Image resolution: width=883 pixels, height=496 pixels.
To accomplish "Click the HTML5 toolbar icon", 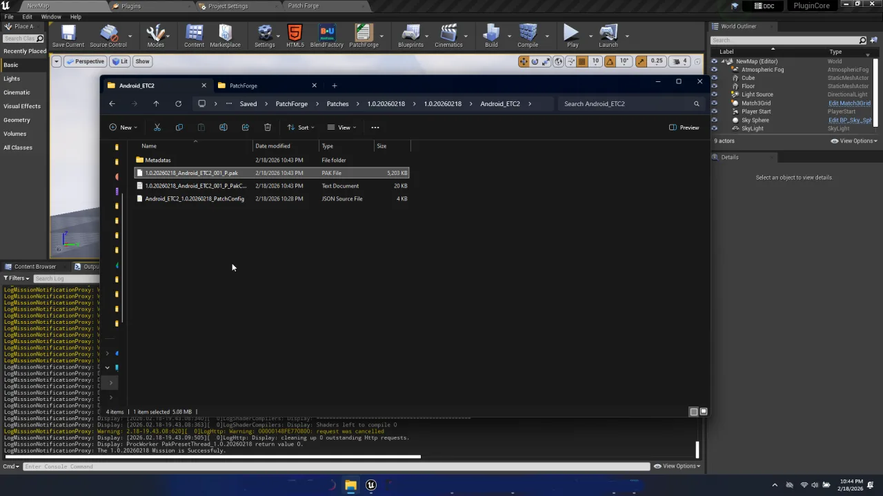I will pos(295,36).
